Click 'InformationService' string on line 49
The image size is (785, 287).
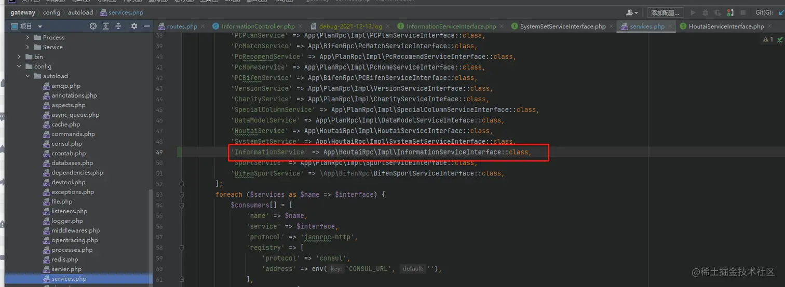[269, 152]
